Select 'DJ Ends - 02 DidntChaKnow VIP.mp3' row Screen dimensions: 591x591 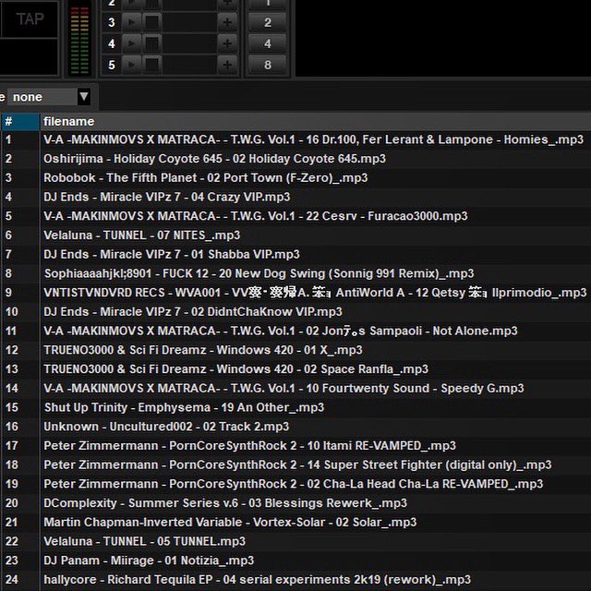point(295,312)
